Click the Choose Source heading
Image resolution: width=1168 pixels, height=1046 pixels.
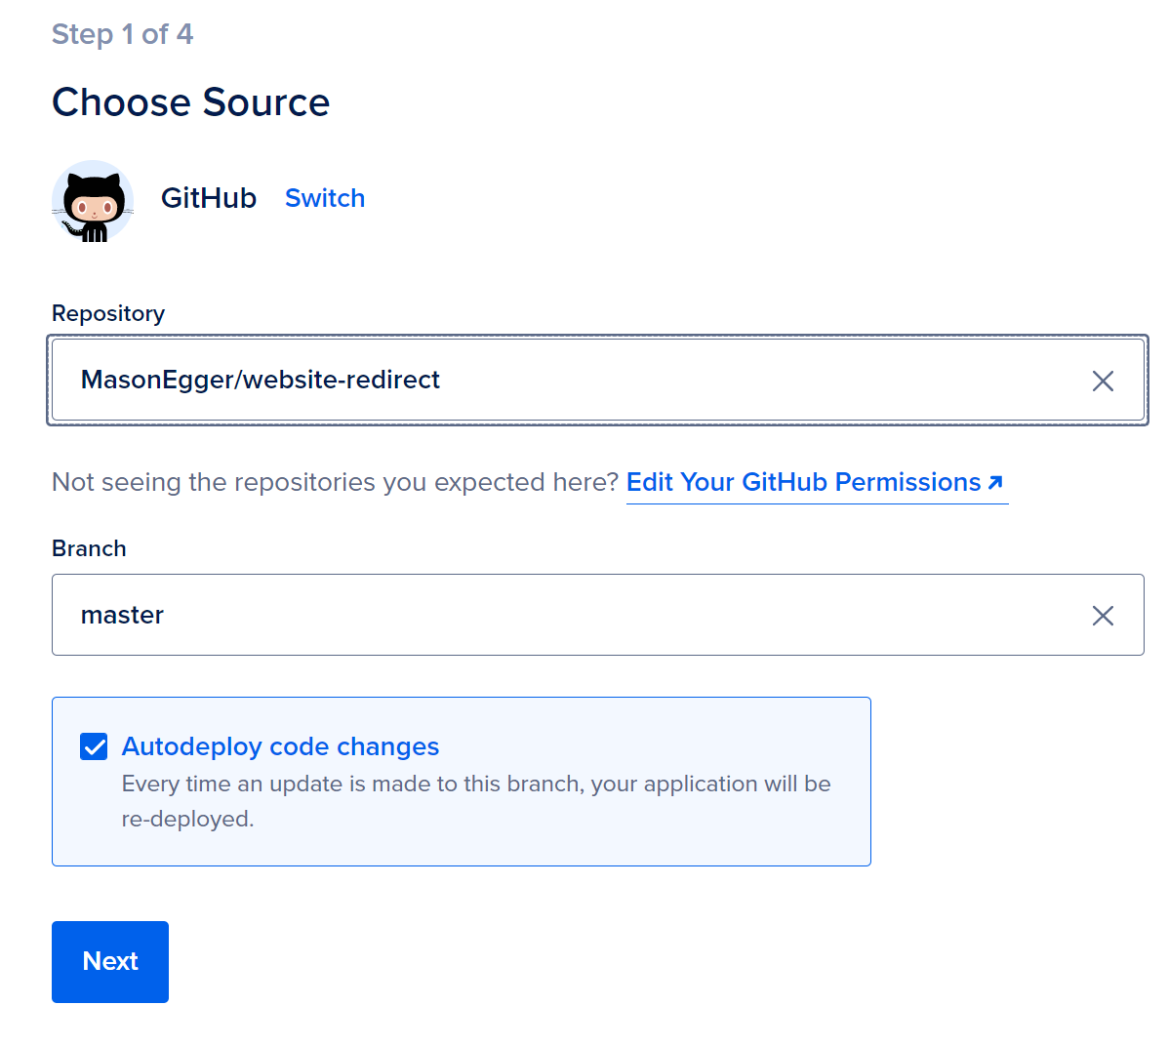point(190,101)
